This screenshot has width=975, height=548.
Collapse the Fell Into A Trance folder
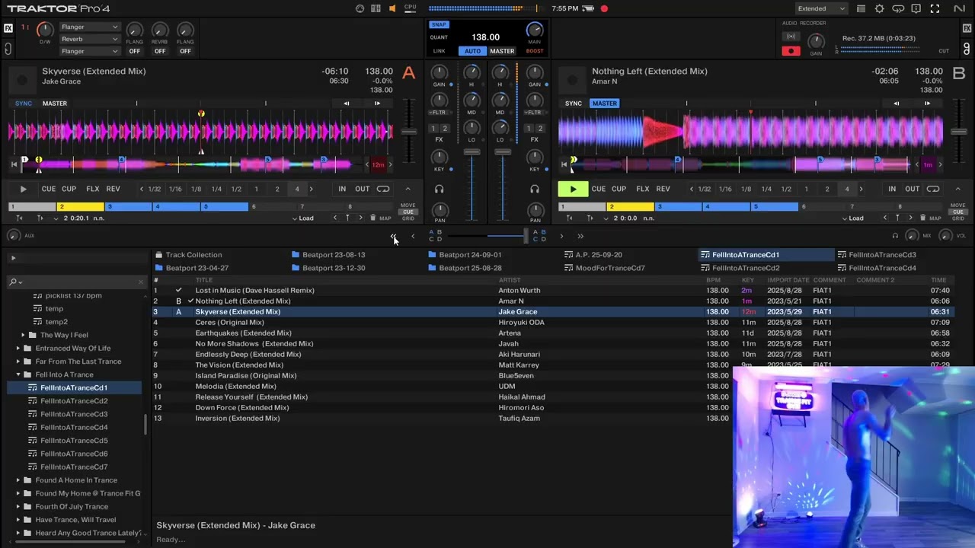click(x=18, y=374)
